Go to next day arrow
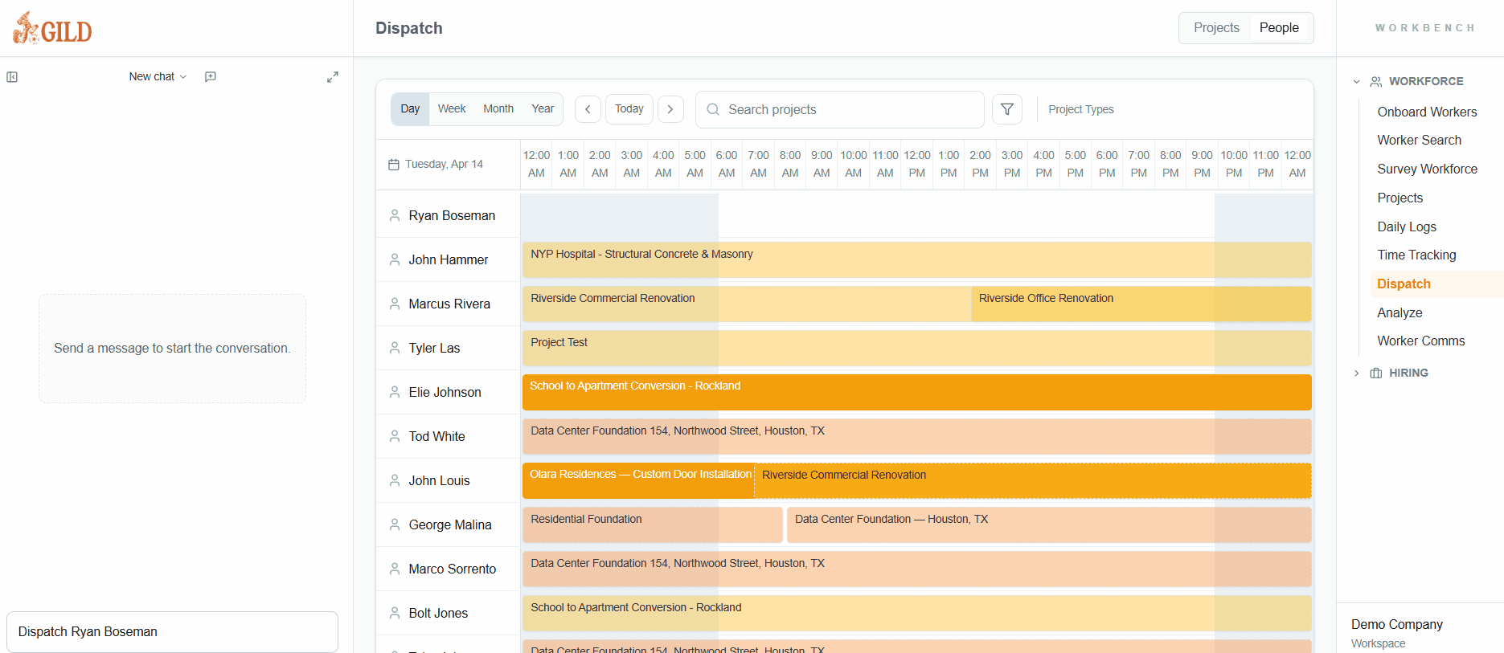 point(670,109)
